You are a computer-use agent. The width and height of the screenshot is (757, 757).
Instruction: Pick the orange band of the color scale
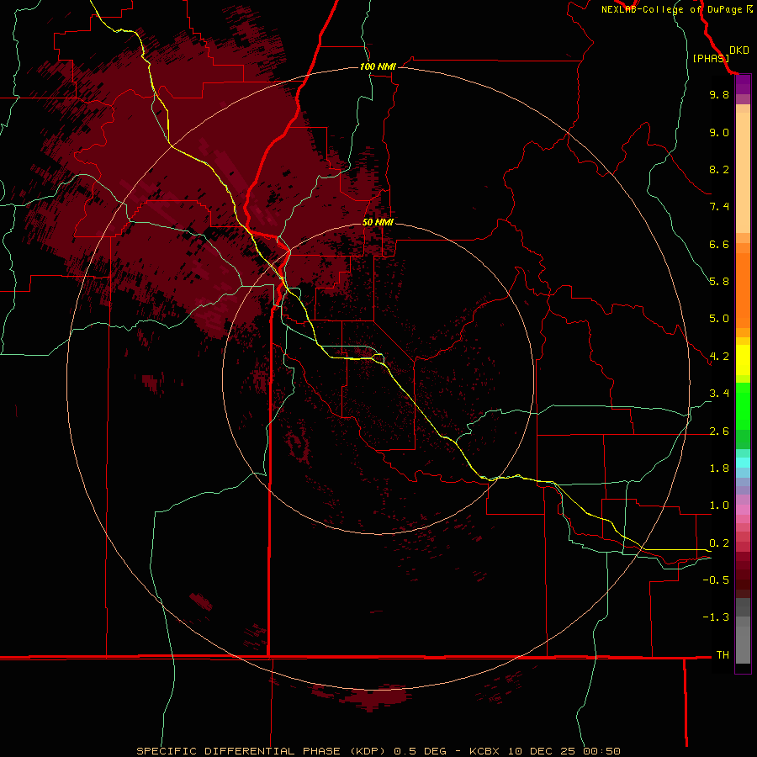743,290
